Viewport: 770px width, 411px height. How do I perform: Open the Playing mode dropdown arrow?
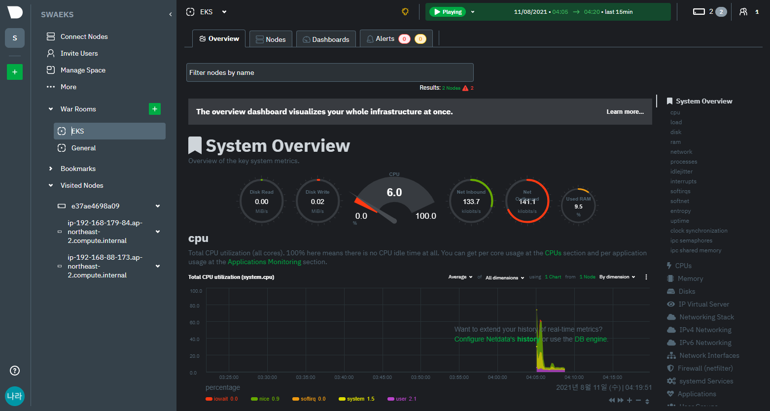(473, 12)
